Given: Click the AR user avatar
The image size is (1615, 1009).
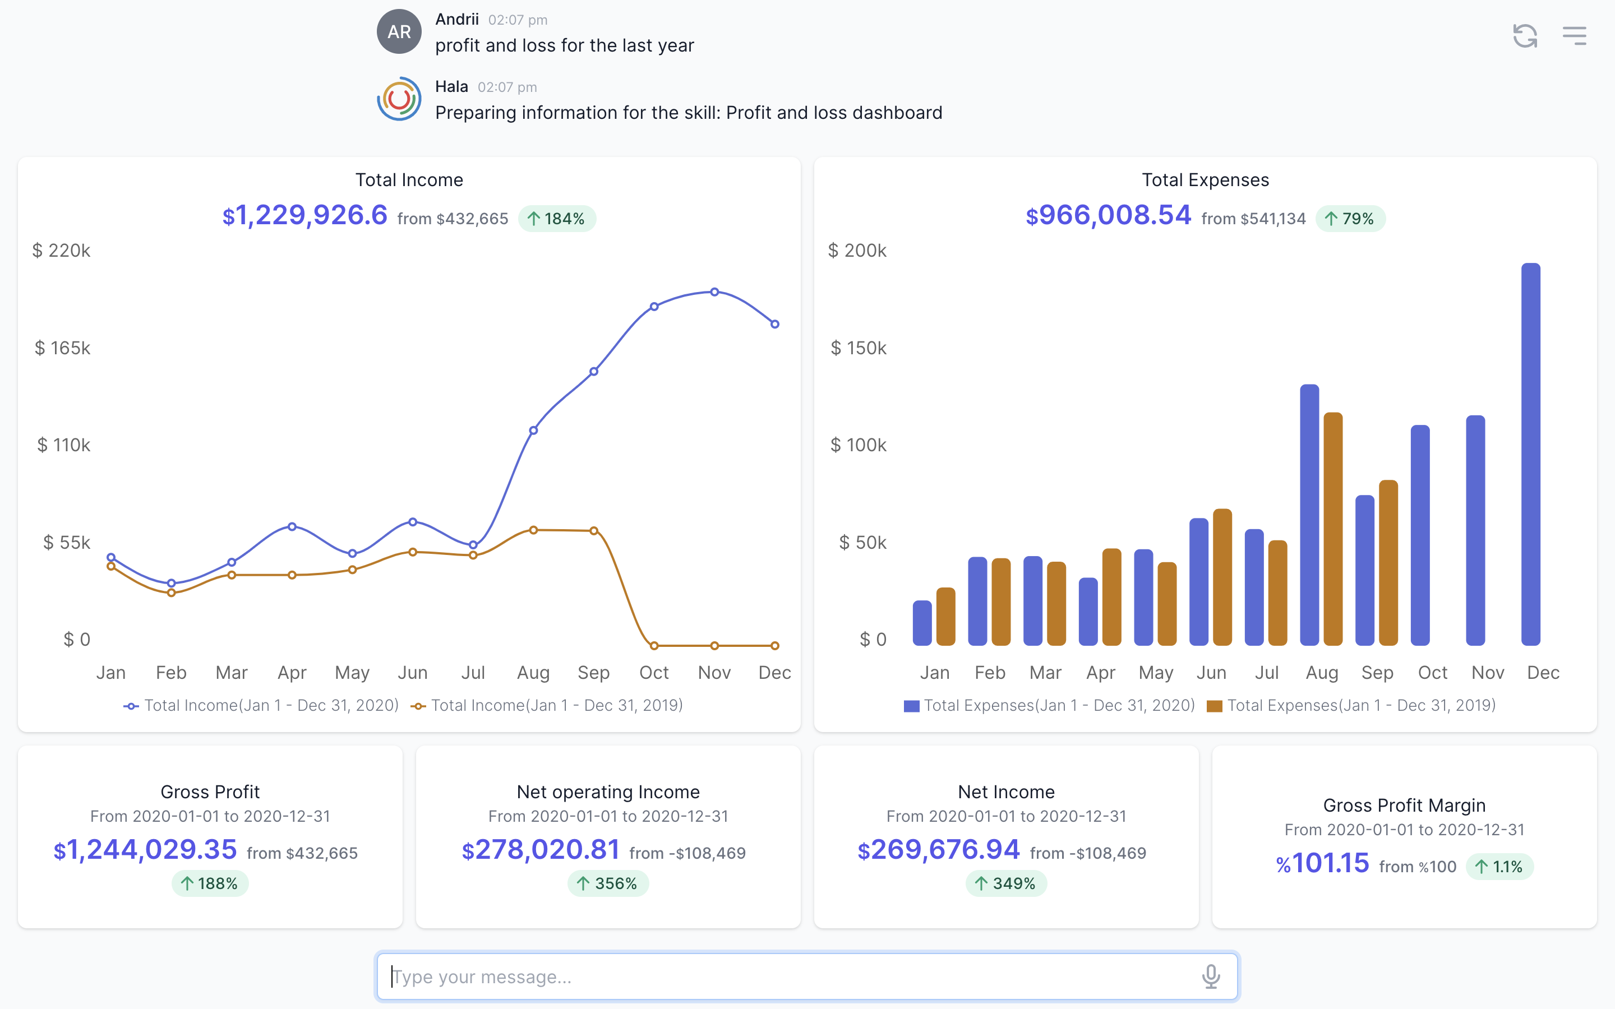Looking at the screenshot, I should click(399, 31).
